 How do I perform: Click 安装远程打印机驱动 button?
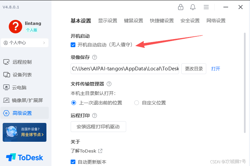tap(98, 127)
